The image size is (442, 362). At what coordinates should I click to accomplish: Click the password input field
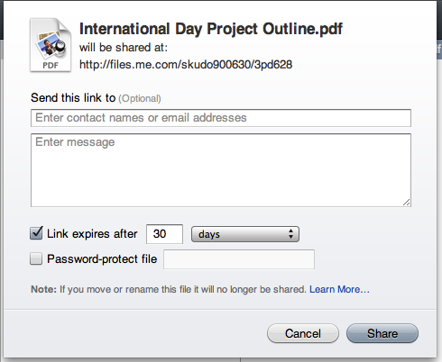(x=239, y=259)
